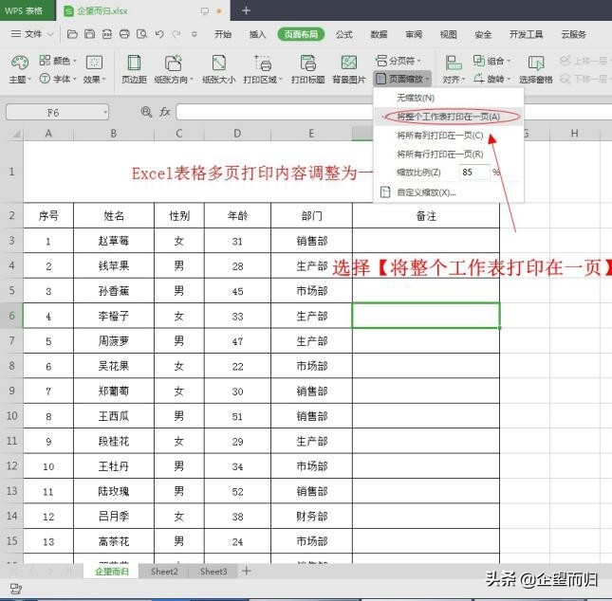Viewport: 612px width, 601px height.
Task: Expand the 旋转 rotate dropdown
Action: click(491, 79)
